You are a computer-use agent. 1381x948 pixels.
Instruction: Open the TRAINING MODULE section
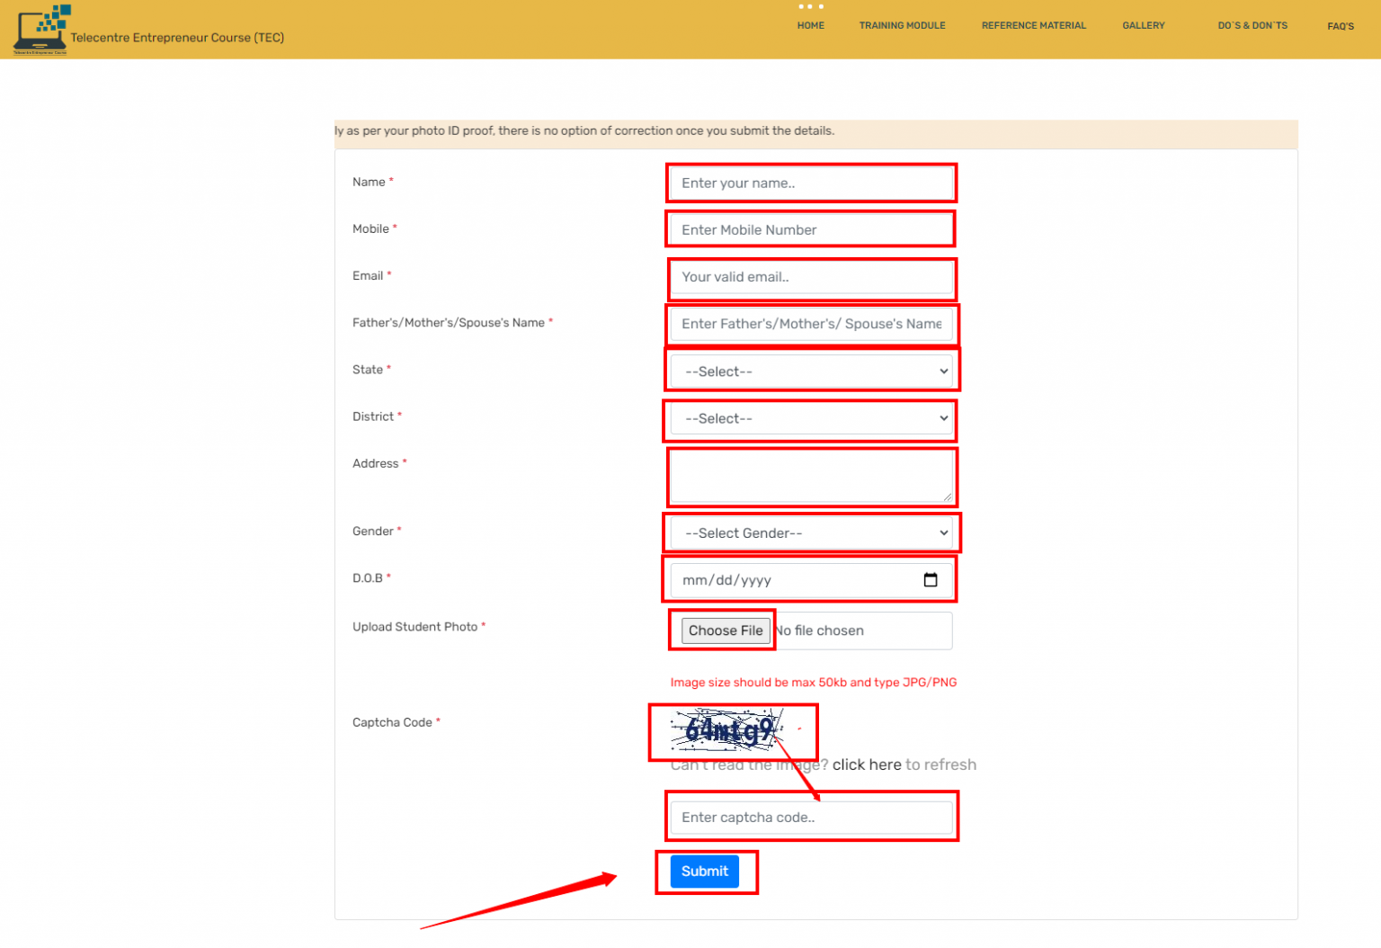tap(902, 25)
